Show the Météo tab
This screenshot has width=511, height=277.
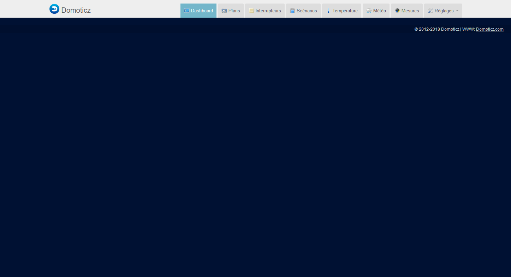(x=376, y=11)
